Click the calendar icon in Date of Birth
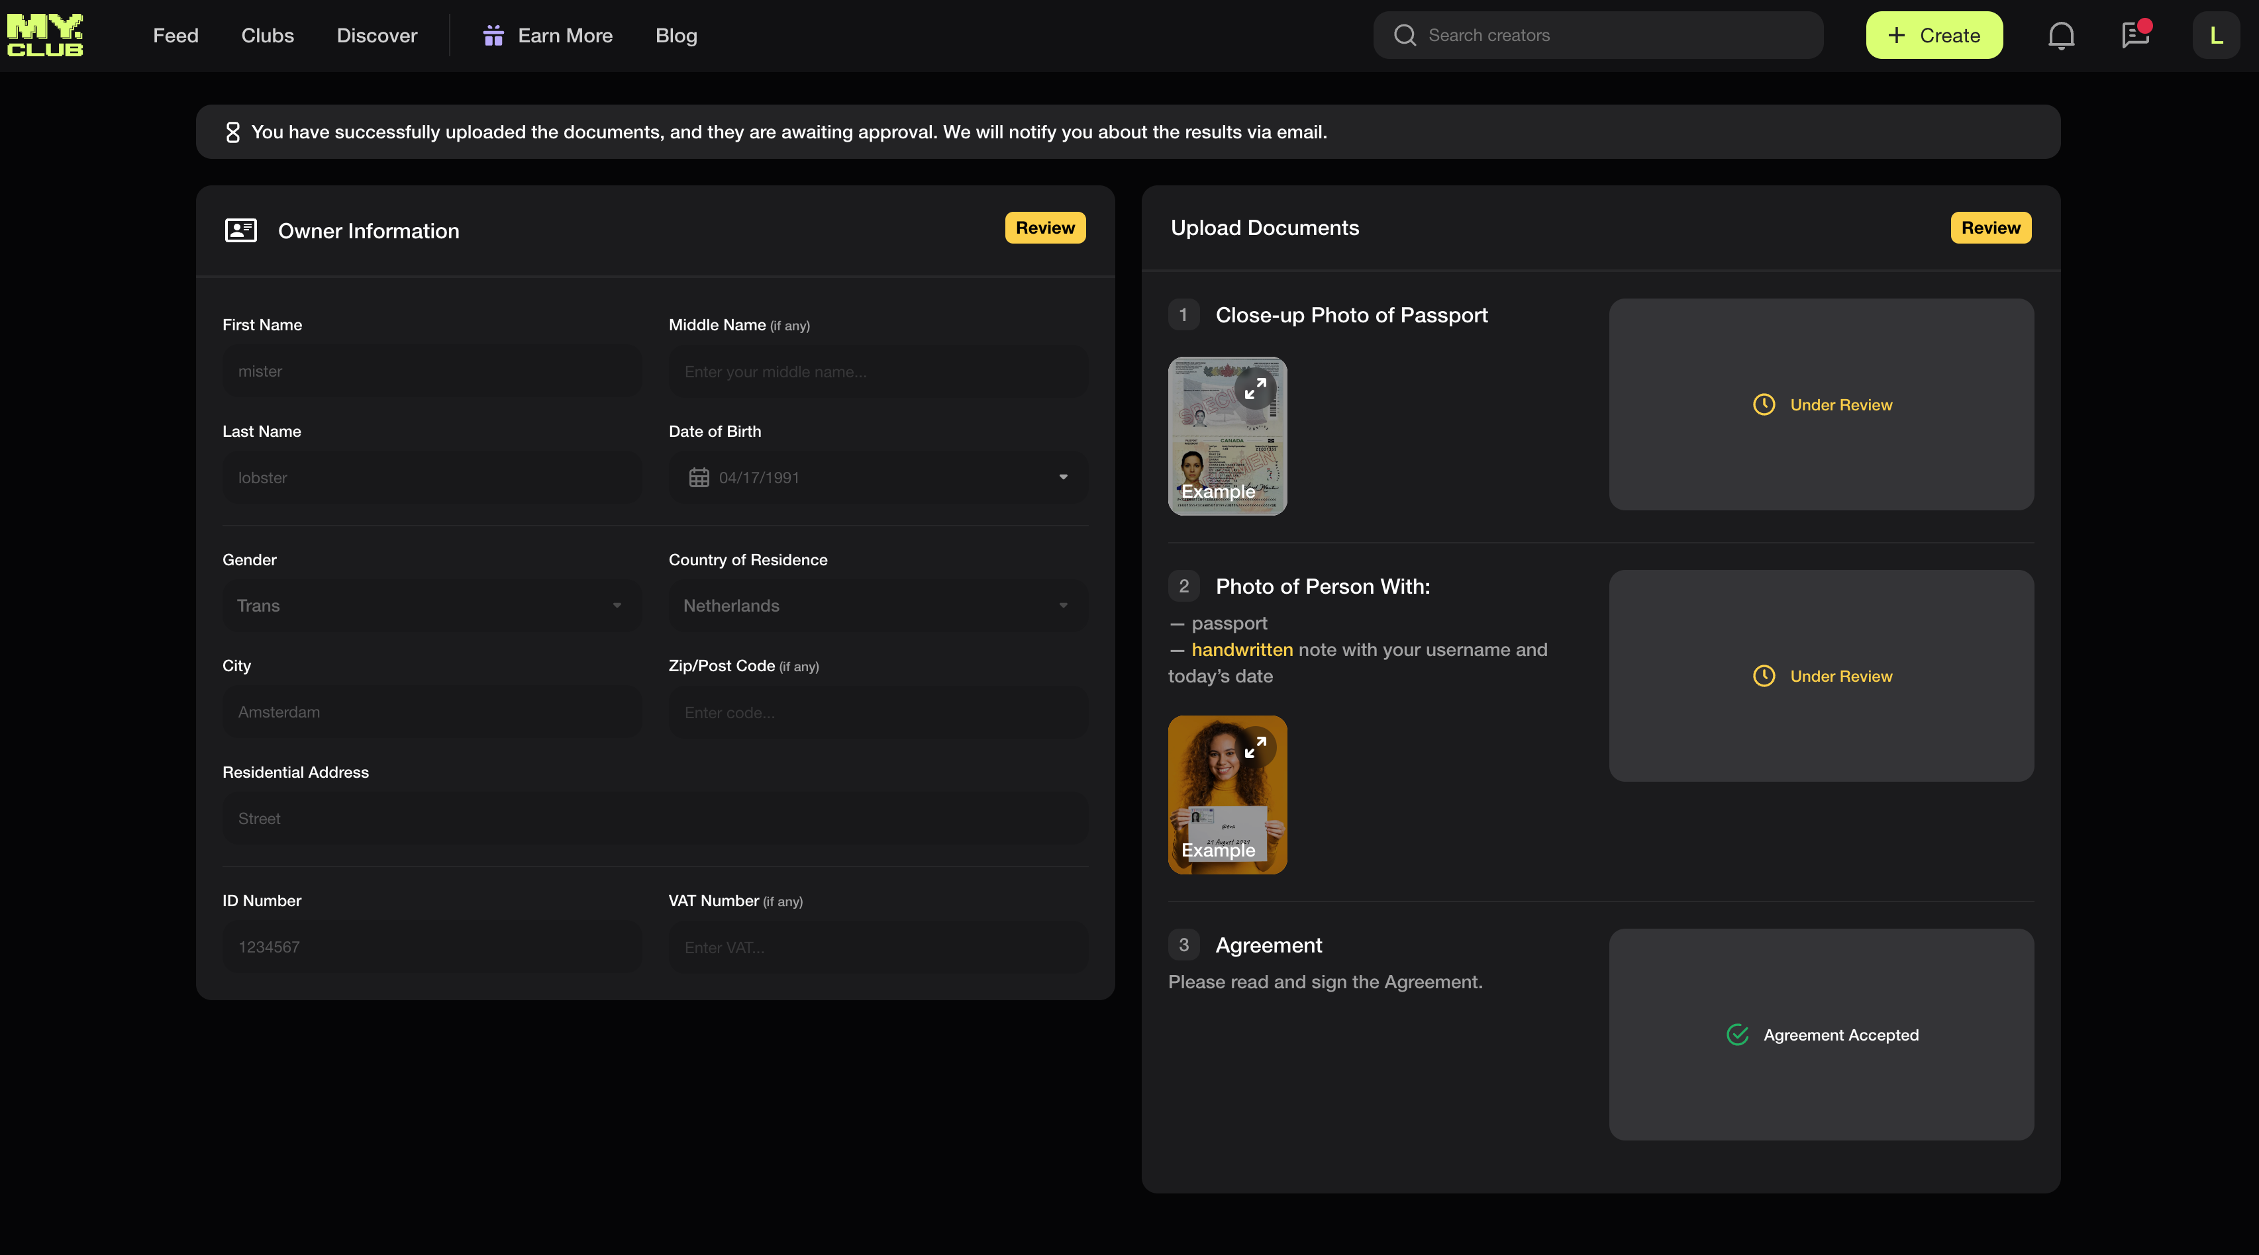 (699, 478)
